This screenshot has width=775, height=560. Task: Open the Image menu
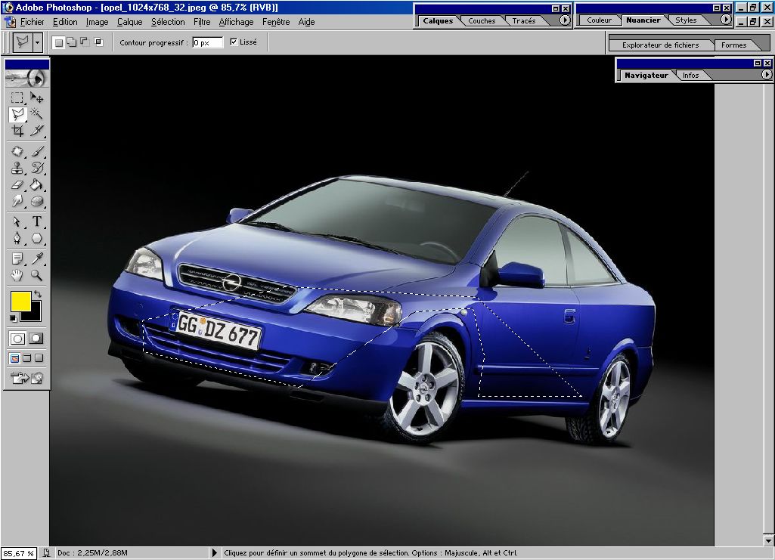point(97,22)
